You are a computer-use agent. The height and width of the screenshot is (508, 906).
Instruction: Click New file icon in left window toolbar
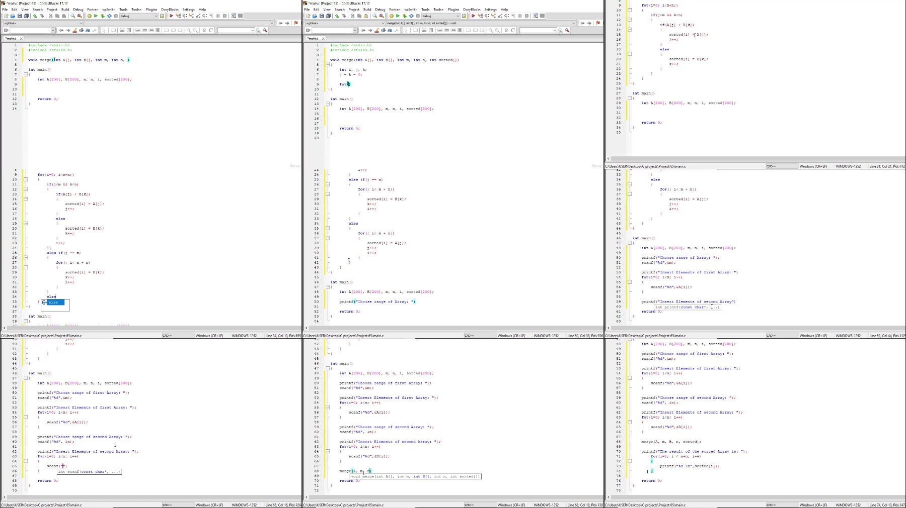(x=7, y=16)
